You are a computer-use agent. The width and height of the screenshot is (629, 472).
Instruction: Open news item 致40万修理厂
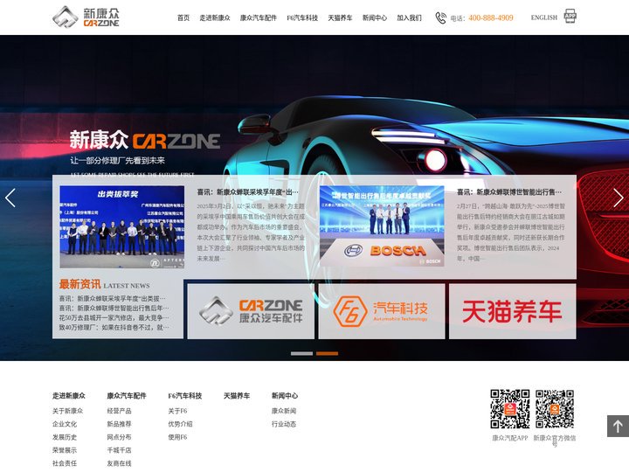(114, 328)
